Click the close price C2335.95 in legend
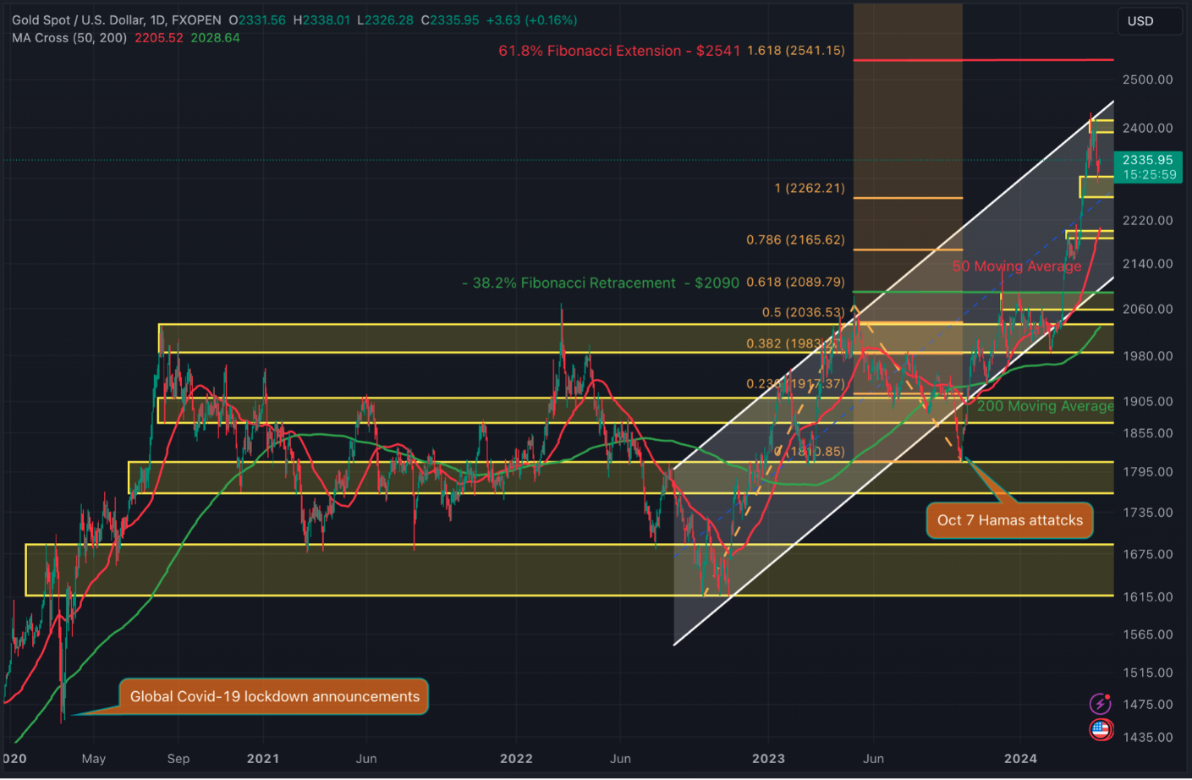 (x=450, y=19)
